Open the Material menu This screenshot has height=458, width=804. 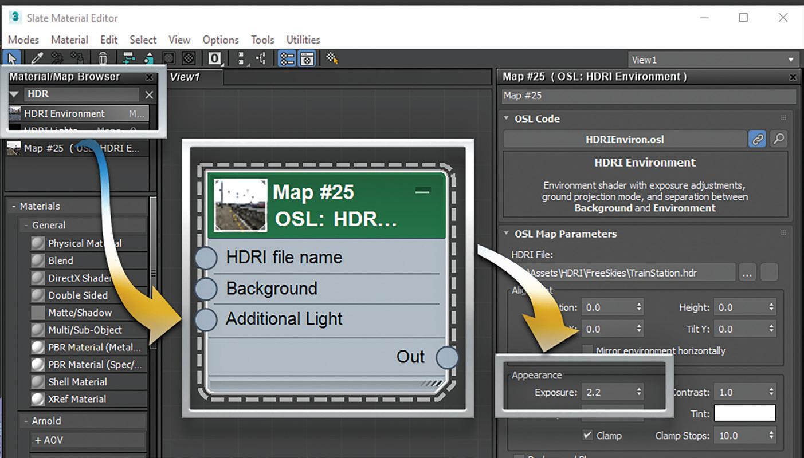(x=69, y=40)
